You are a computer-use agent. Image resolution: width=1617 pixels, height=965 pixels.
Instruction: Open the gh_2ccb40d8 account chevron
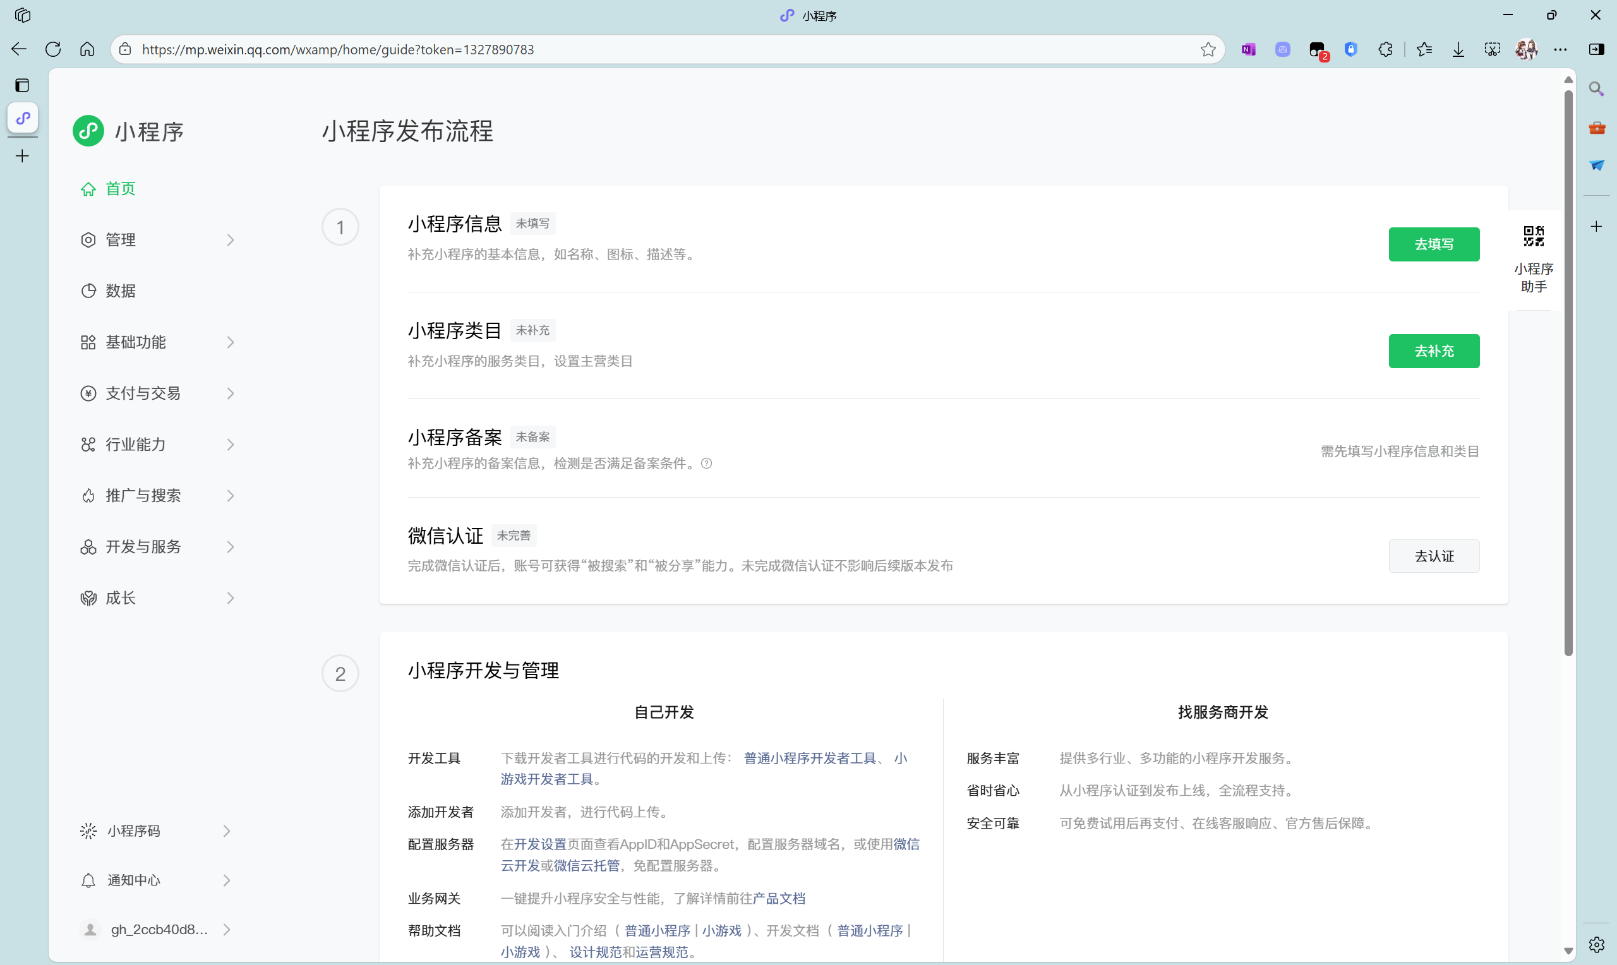[226, 930]
